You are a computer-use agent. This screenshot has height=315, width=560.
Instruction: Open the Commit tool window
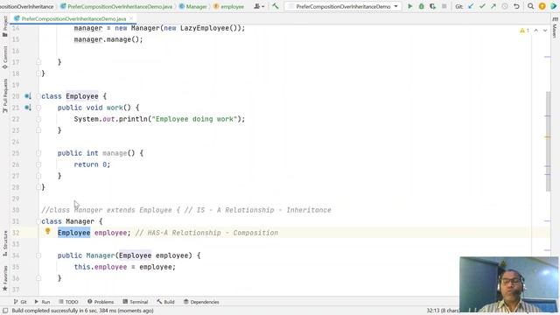point(5,57)
